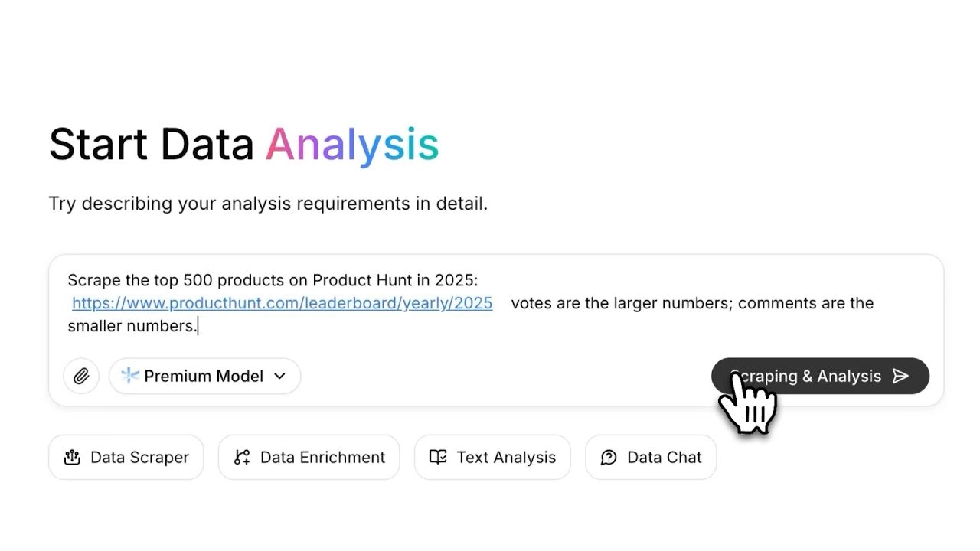The width and height of the screenshot is (980, 551).
Task: Open the Premium Model selector label
Action: pos(204,376)
